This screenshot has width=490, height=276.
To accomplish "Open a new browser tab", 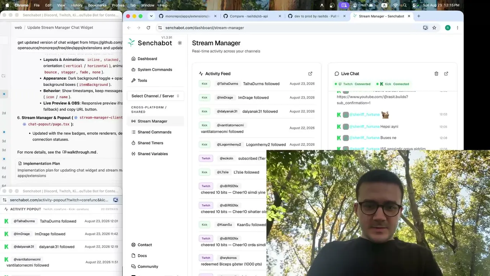I will click(x=419, y=16).
